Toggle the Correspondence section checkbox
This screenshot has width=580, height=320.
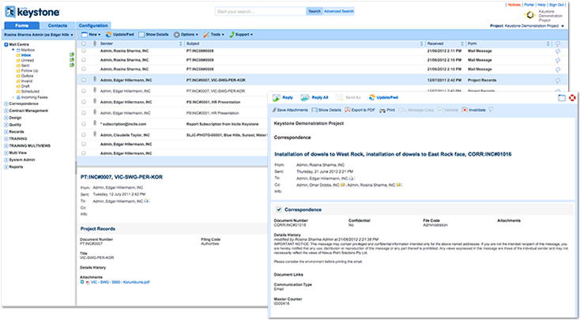click(279, 209)
